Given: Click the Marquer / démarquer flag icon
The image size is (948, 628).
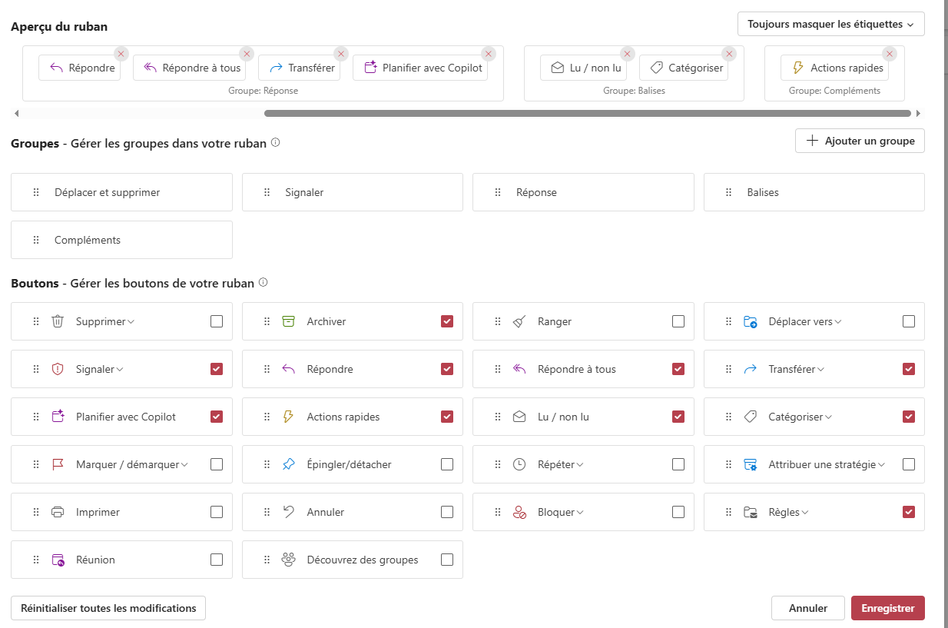Looking at the screenshot, I should pos(58,464).
